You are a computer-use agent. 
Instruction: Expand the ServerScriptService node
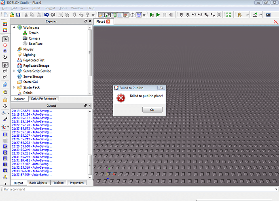click(14, 71)
